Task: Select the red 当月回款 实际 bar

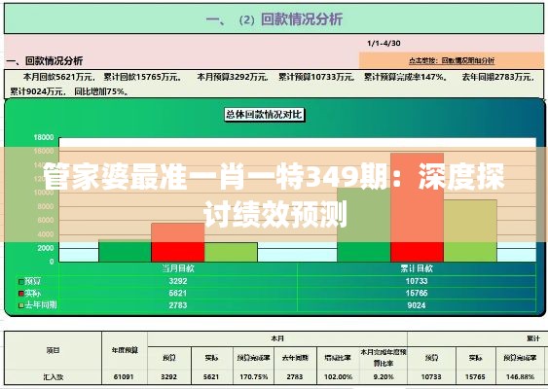Action: click(178, 242)
